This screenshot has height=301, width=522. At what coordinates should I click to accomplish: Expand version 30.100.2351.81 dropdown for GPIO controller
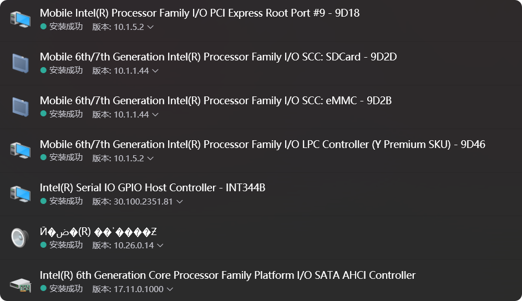point(179,202)
